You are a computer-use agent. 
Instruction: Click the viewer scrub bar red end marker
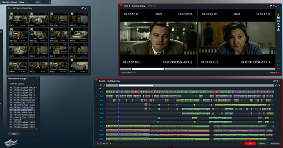(164, 69)
